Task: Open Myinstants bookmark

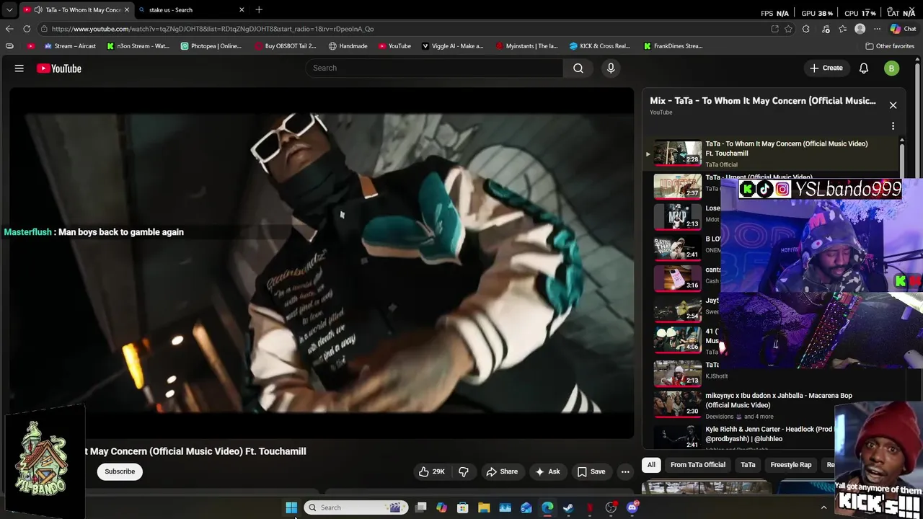Action: point(526,46)
